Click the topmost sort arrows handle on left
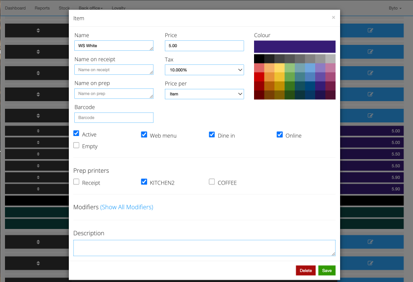Viewport: 413px width, 282px height. 38,30
